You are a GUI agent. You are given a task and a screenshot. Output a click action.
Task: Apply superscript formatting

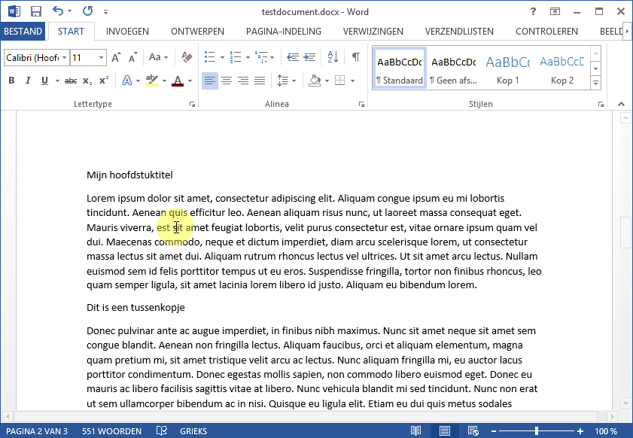(104, 81)
